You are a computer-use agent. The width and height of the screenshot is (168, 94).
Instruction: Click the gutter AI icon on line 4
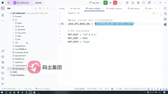pyautogui.click(x=62, y=24)
